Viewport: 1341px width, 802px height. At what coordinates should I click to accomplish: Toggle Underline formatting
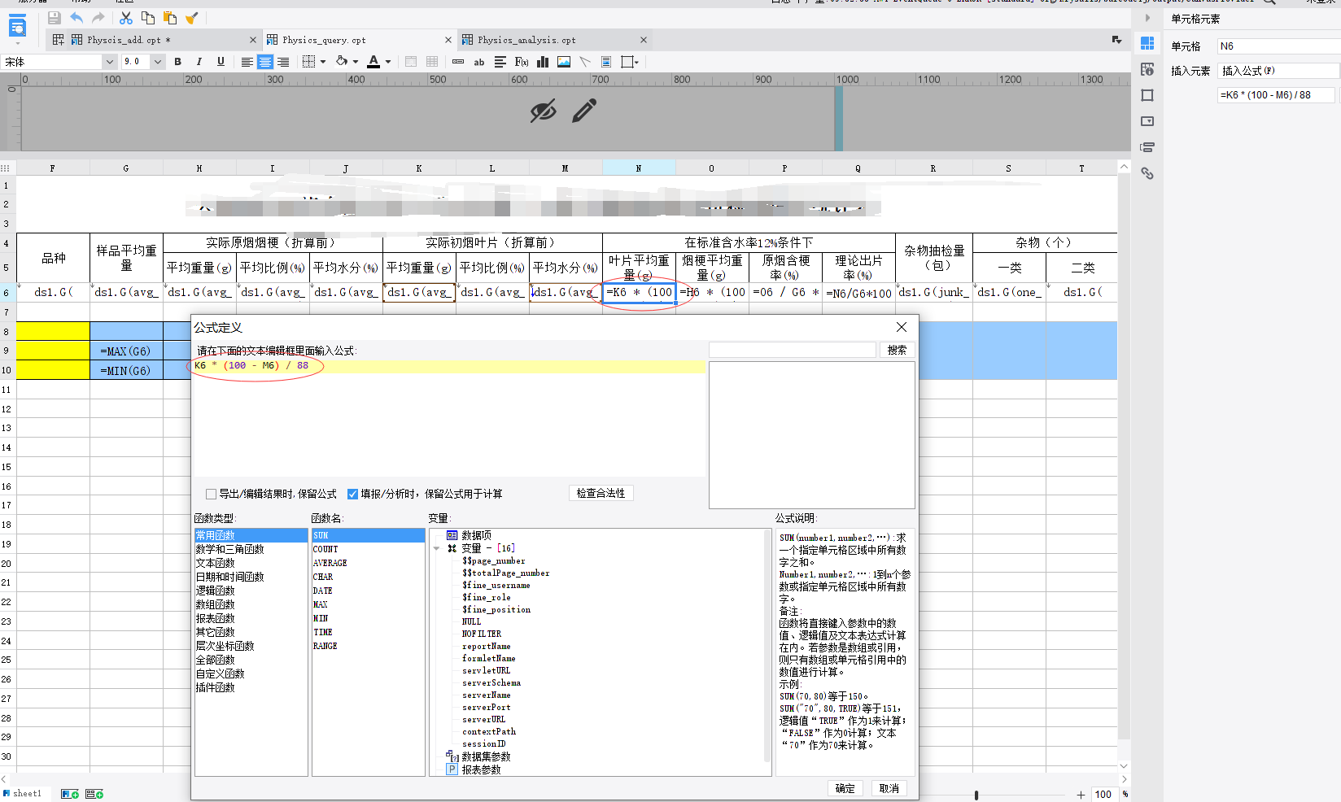pos(221,62)
